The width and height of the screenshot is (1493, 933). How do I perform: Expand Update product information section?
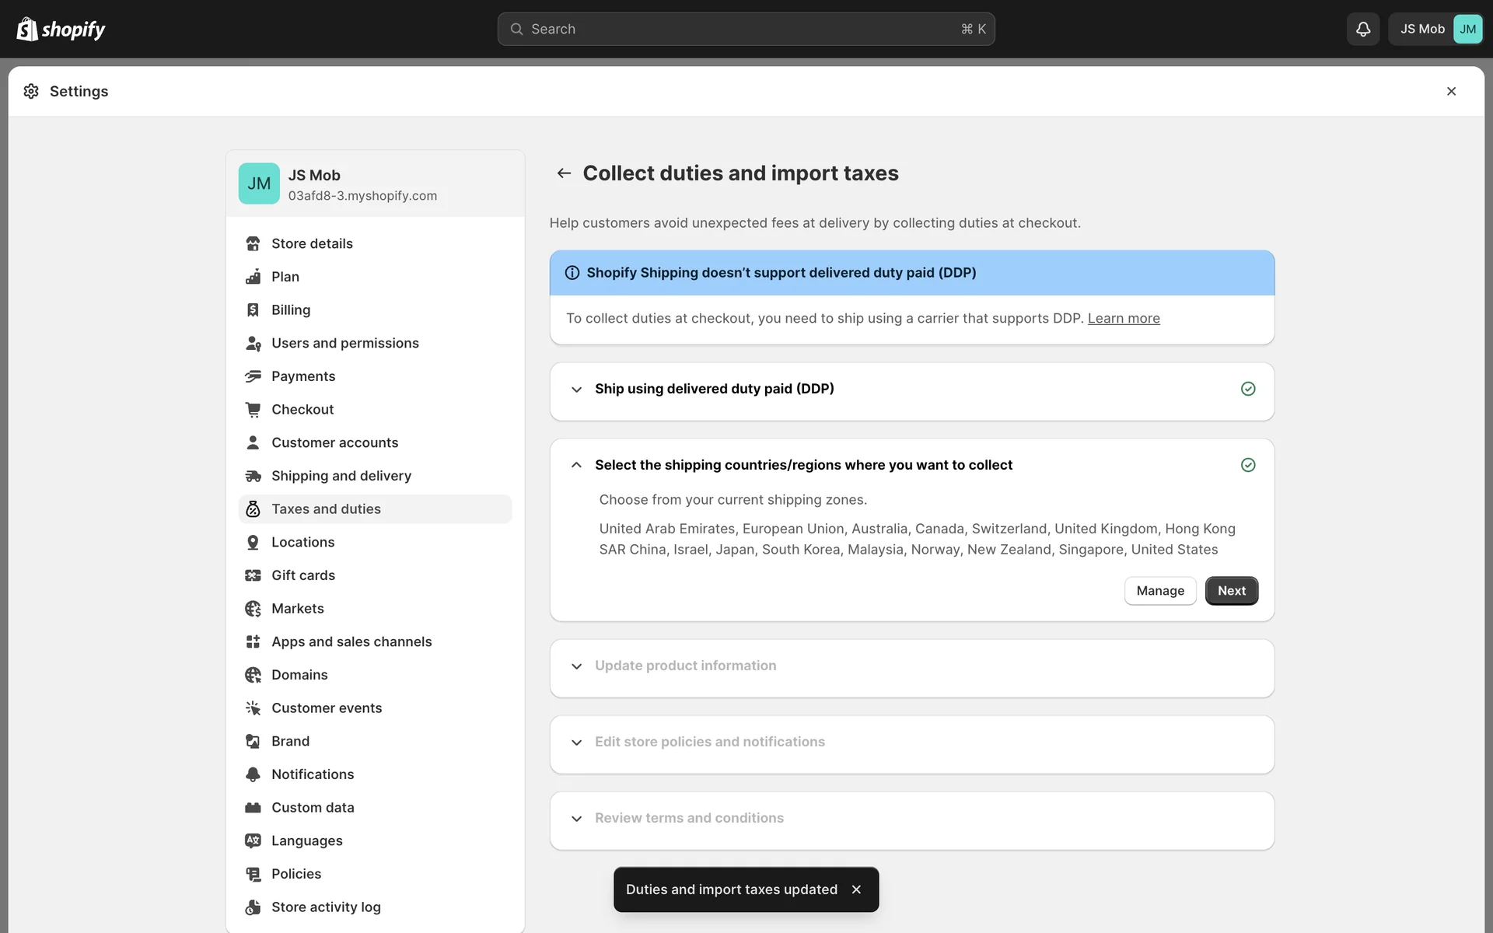tap(576, 666)
